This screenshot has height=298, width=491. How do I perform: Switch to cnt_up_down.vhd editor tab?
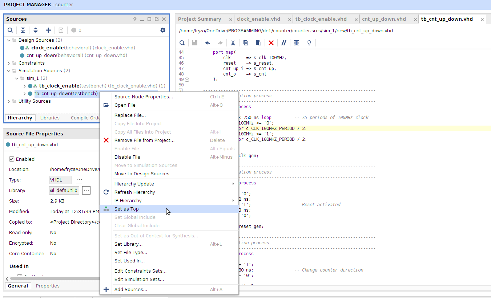(384, 19)
